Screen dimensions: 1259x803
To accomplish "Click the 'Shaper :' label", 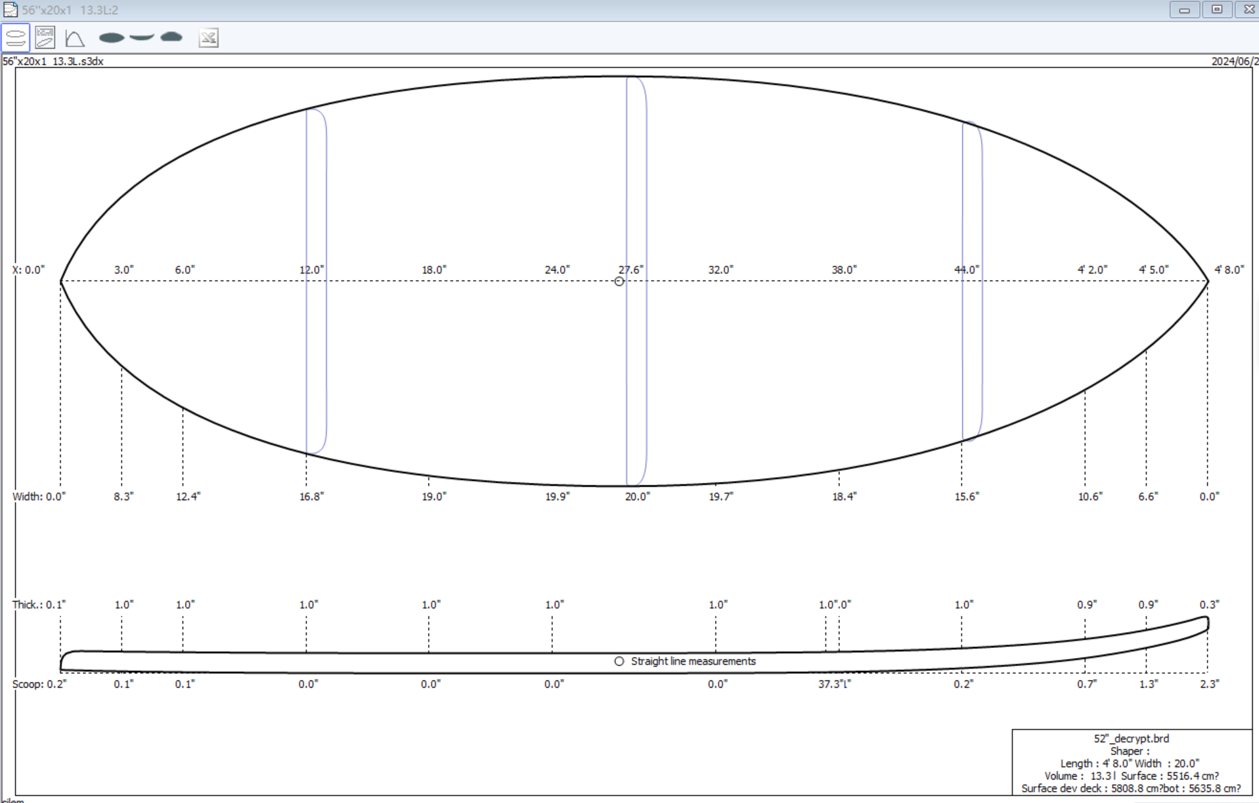I will [1130, 751].
